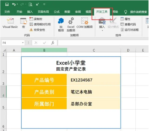Select row 3 header
This screenshot has width=149, height=131.
pos(3,80)
